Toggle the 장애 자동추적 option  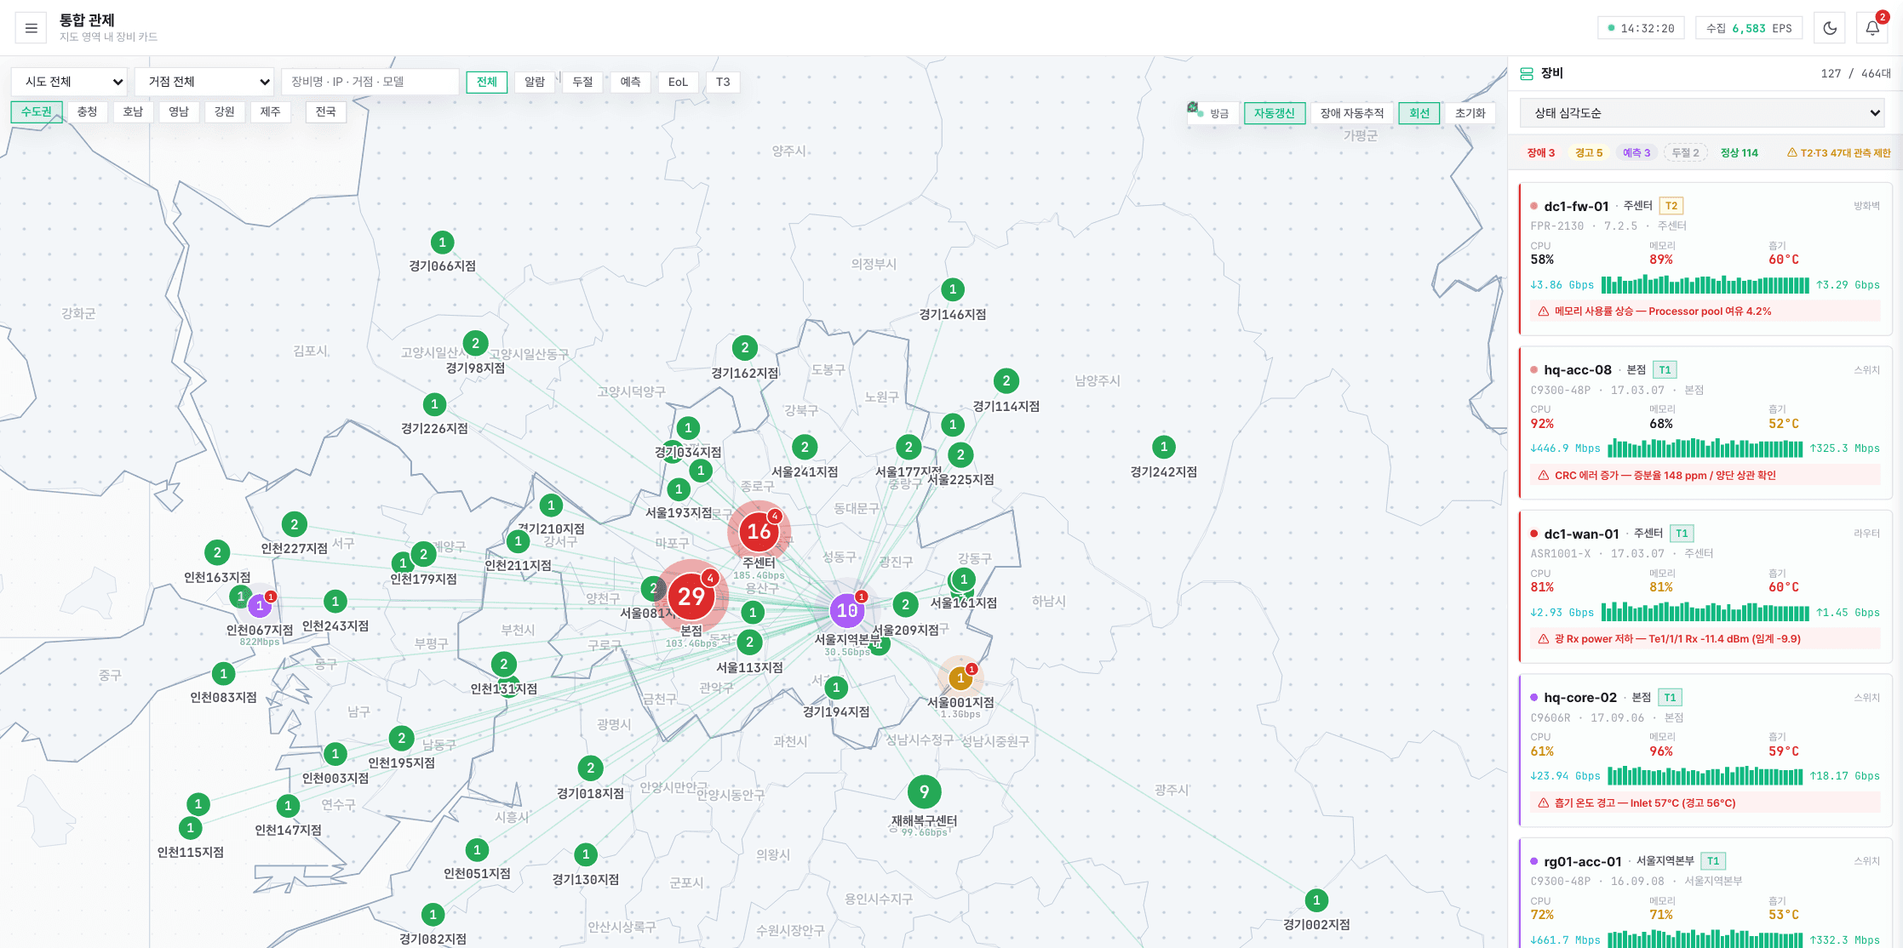click(x=1352, y=113)
